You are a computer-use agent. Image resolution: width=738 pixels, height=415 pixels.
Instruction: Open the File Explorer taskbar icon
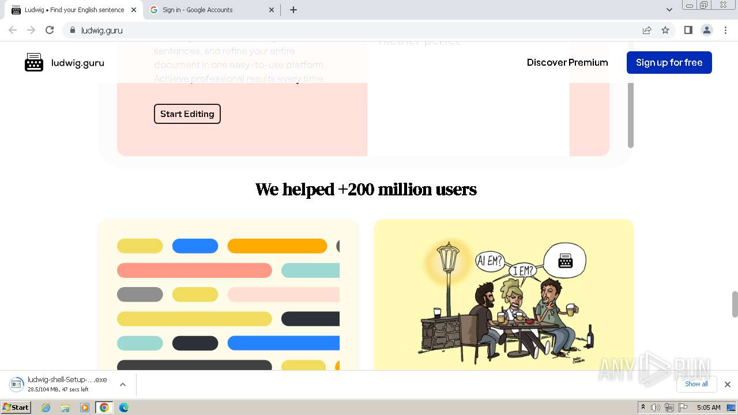coord(65,408)
